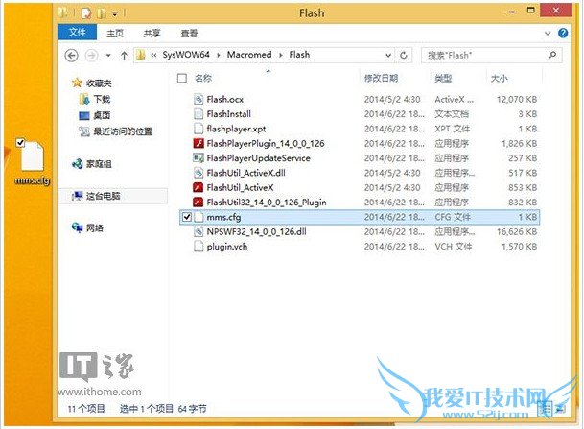Screen dimensions: 584x429
Task: Open 收藏夹 favorites in sidebar
Action: [99, 83]
